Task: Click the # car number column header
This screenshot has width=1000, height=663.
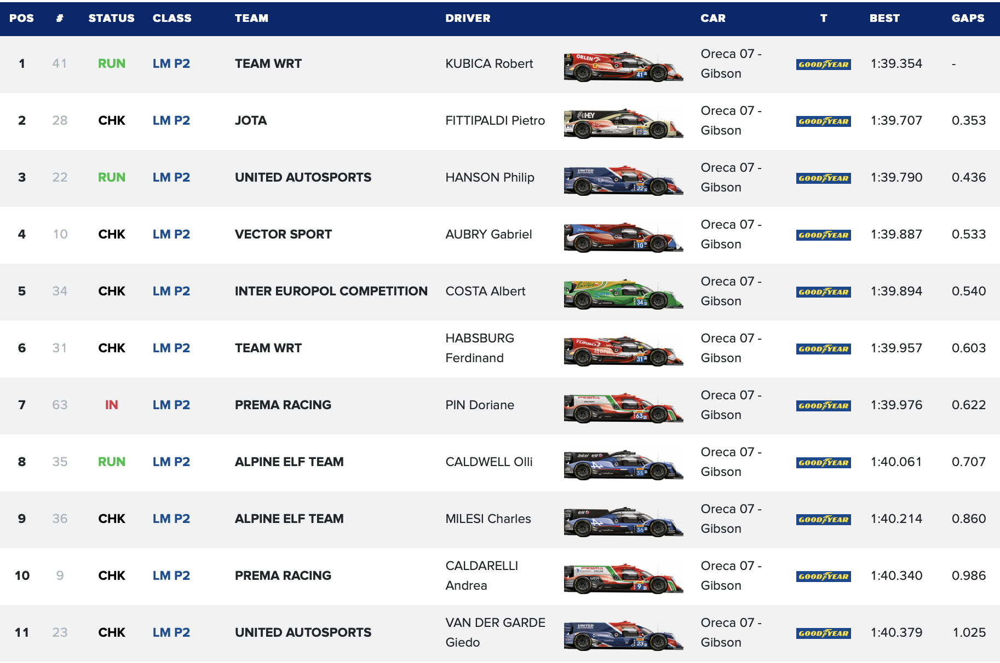Action: point(60,18)
